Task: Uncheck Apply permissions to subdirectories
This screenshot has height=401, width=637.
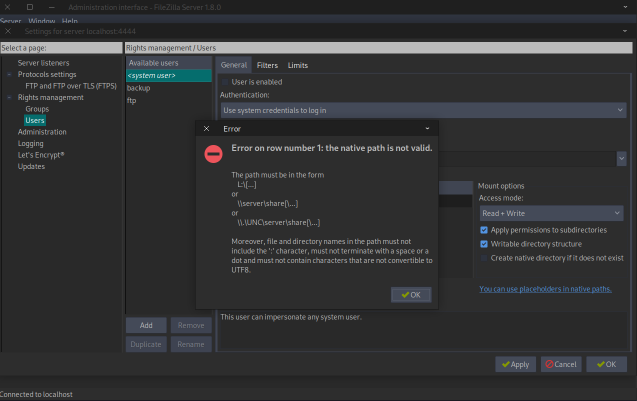Action: pyautogui.click(x=483, y=230)
